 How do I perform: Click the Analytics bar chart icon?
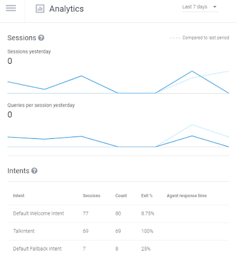pos(40,9)
